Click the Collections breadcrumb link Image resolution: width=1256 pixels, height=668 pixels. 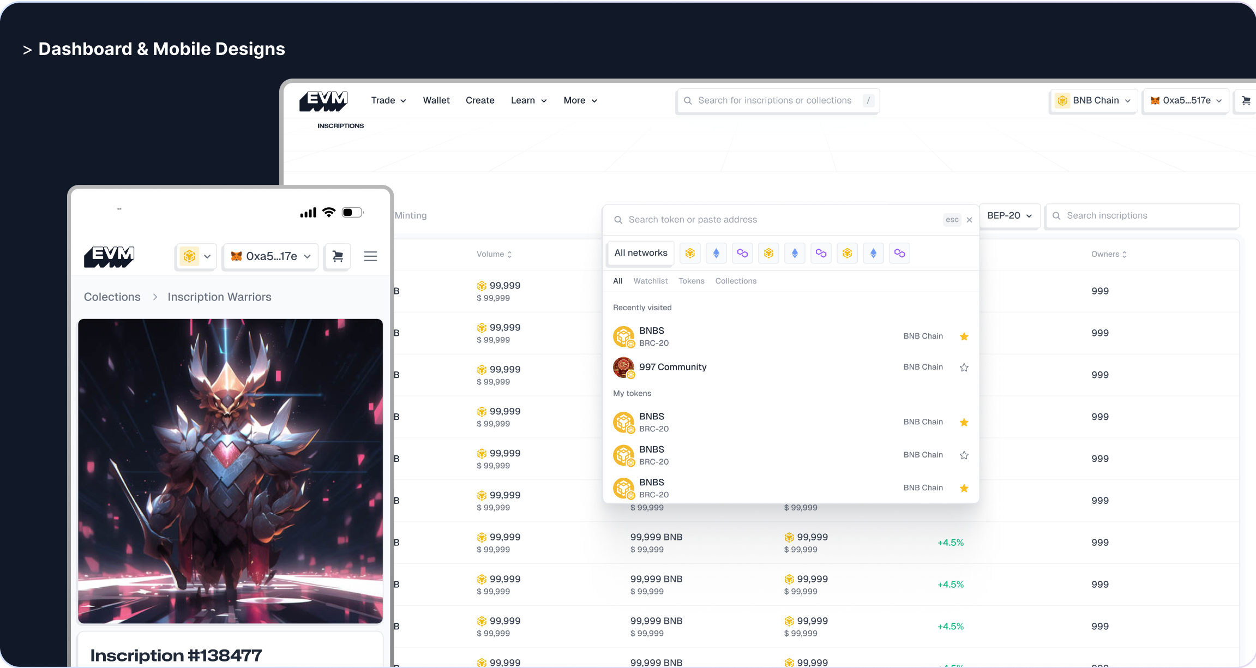(112, 297)
